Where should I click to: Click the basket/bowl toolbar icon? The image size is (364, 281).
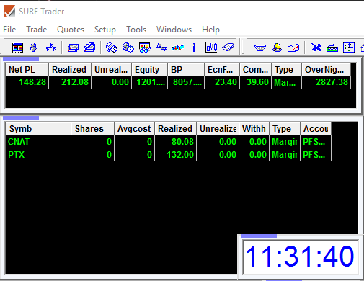coord(260,48)
